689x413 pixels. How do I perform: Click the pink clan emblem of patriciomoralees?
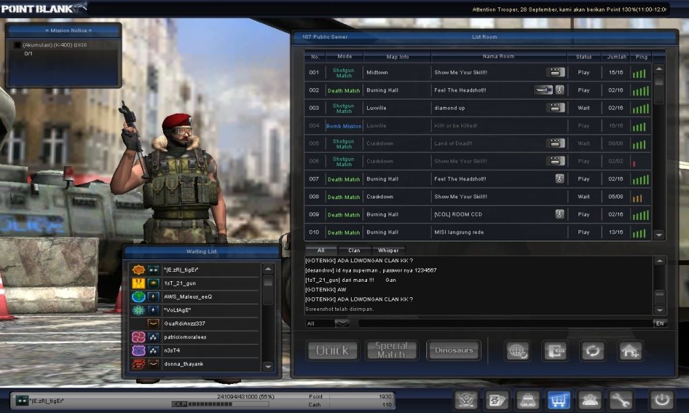(x=139, y=337)
